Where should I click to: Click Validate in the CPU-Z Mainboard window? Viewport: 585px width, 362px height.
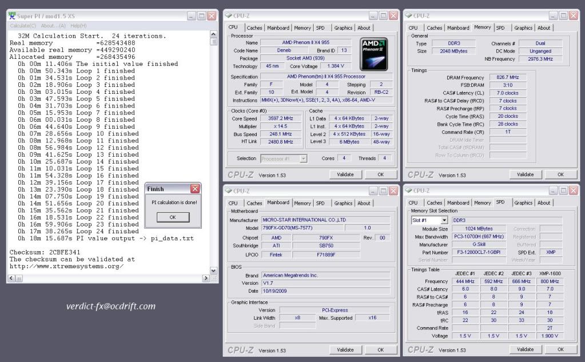pos(345,349)
